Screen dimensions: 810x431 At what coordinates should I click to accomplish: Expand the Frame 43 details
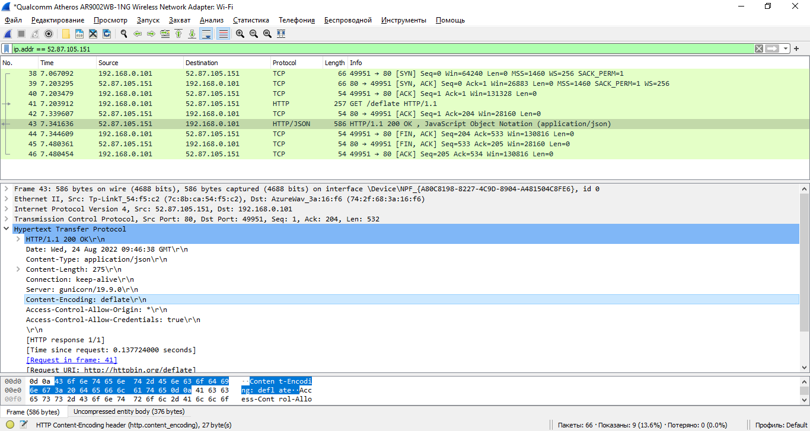click(7, 189)
